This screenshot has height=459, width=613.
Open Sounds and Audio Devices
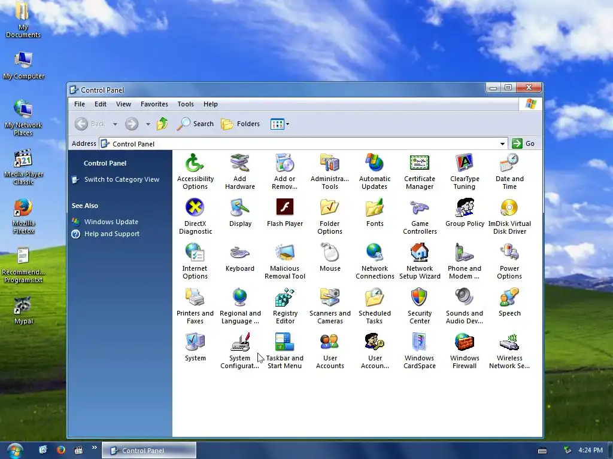click(x=465, y=306)
